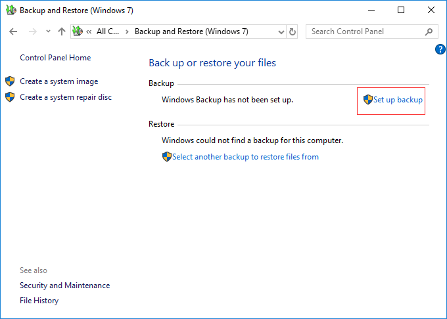
Task: Click the forward navigation arrow
Action: [33, 32]
